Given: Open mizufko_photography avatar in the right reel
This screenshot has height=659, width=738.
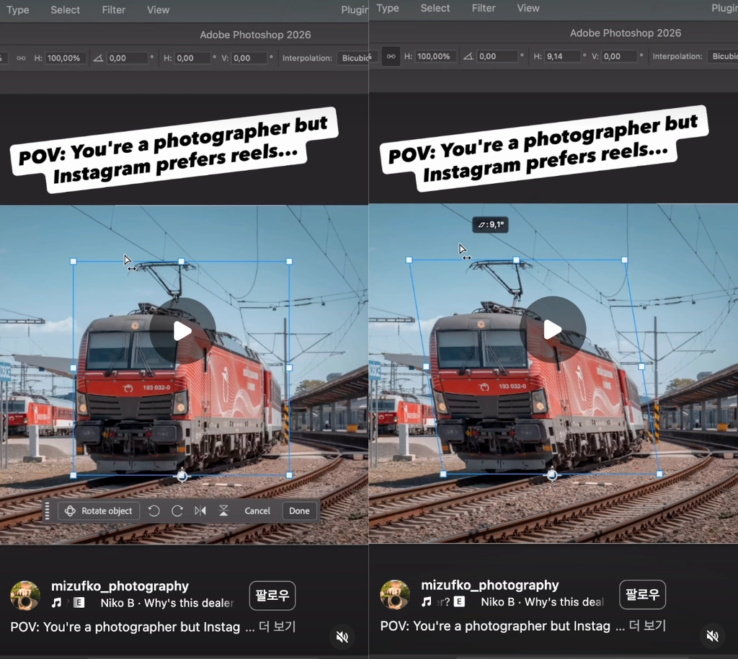Looking at the screenshot, I should [395, 595].
